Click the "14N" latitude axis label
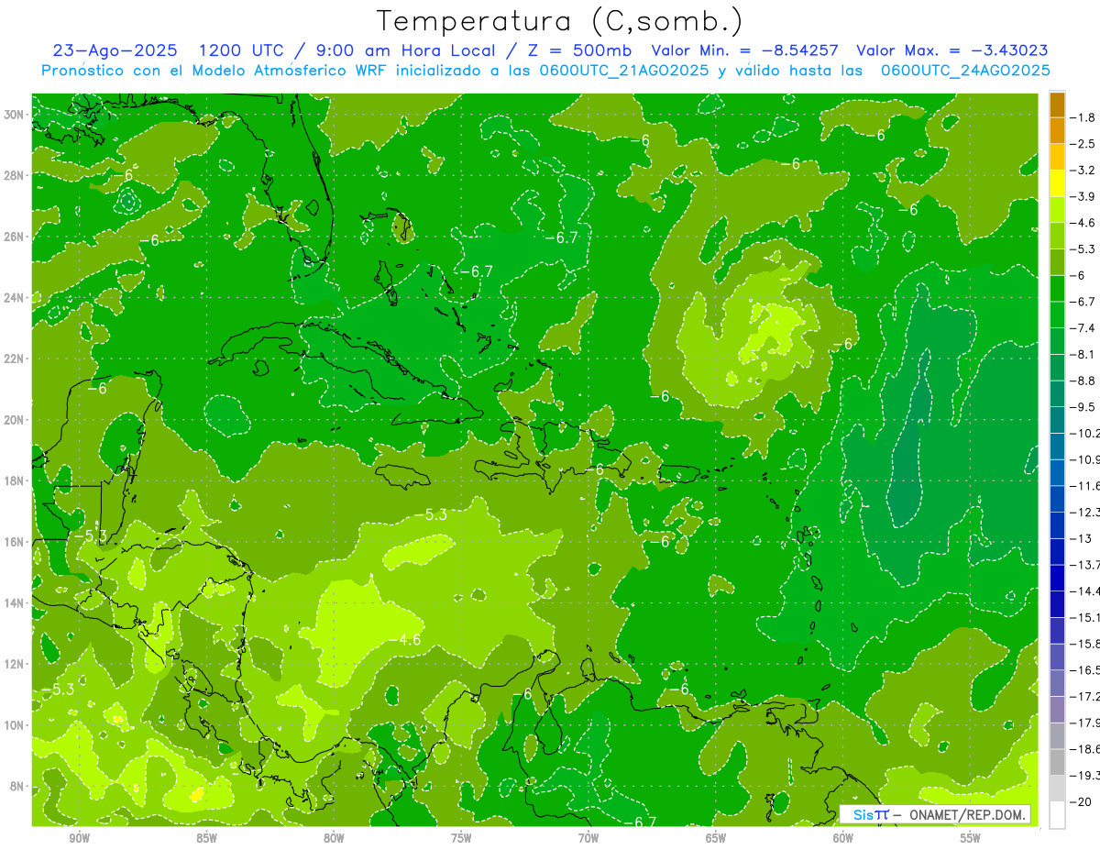 16,603
